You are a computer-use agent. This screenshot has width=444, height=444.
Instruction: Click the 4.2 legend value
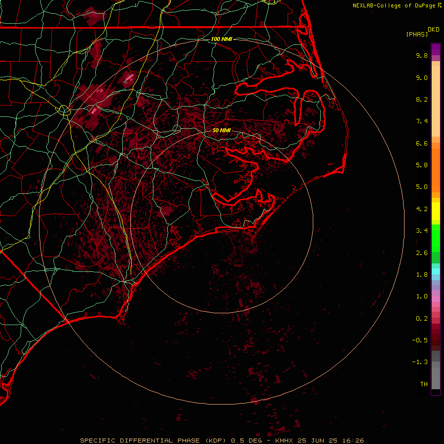422,209
